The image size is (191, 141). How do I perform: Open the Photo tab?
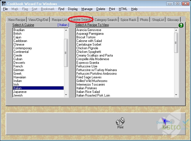pos(144,20)
